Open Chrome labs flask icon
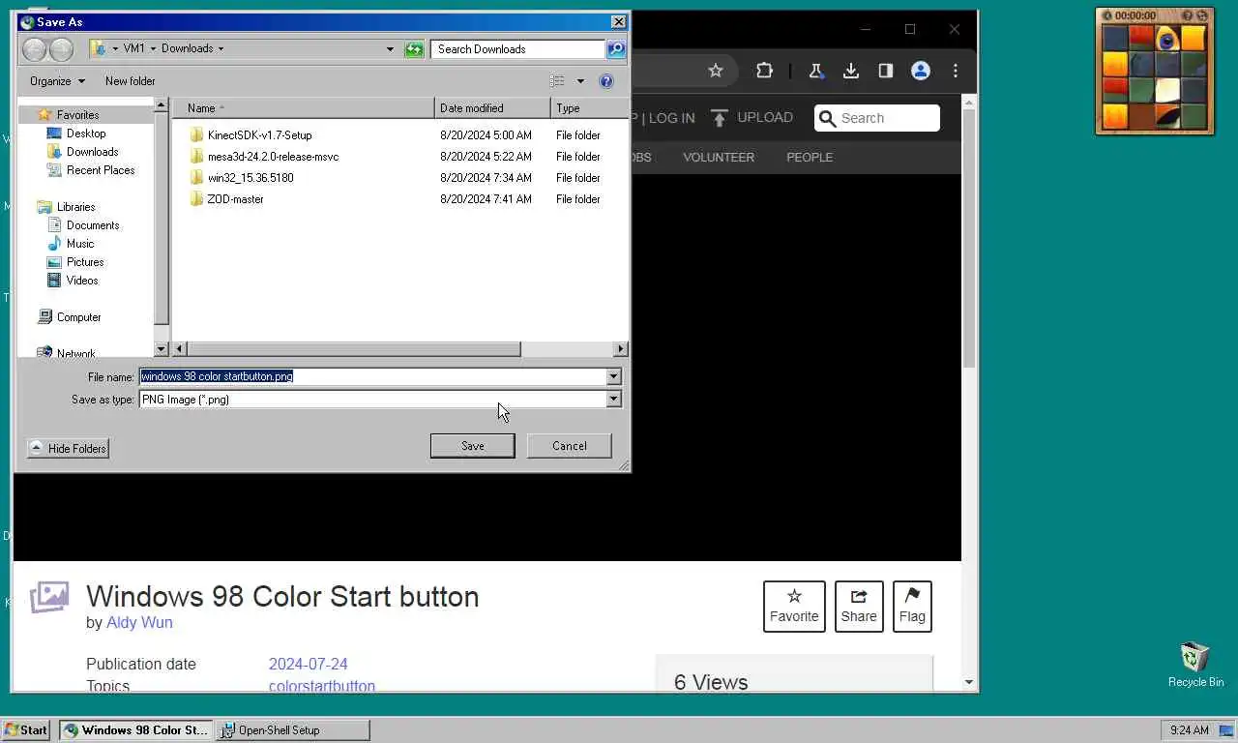 tap(816, 71)
